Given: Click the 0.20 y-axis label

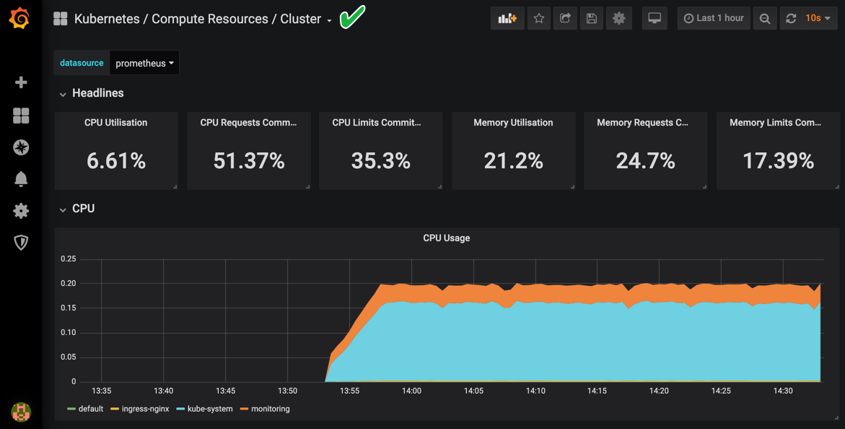Looking at the screenshot, I should (69, 283).
